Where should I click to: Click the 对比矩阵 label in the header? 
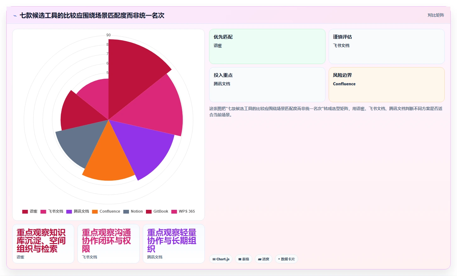(x=436, y=15)
